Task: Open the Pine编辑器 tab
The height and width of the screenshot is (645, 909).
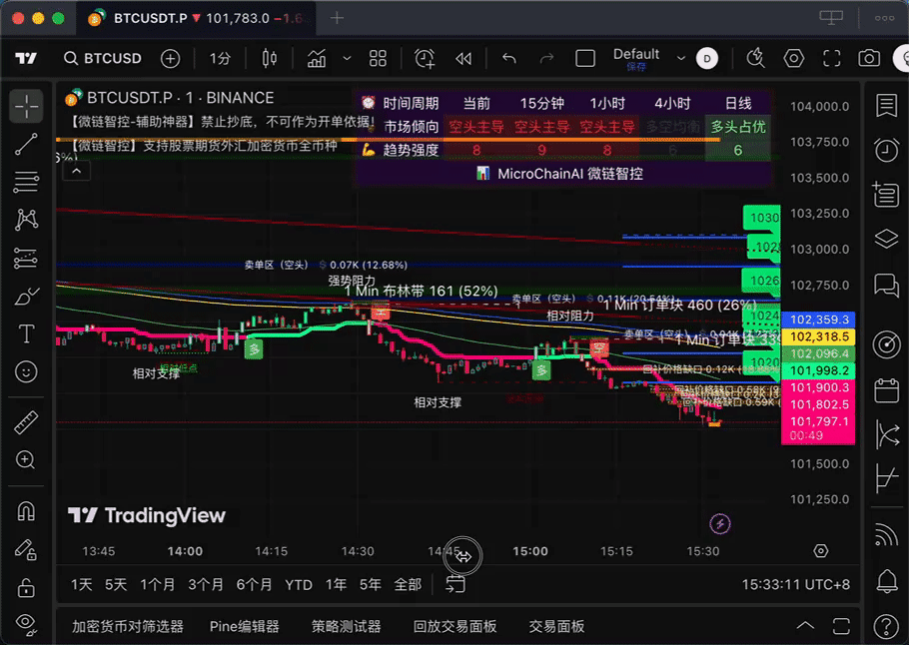Action: click(244, 626)
